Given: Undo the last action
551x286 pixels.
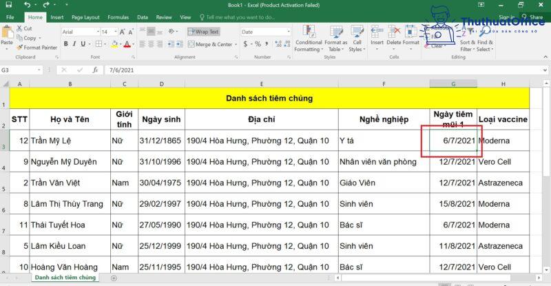Looking at the screenshot, I should (x=27, y=5).
